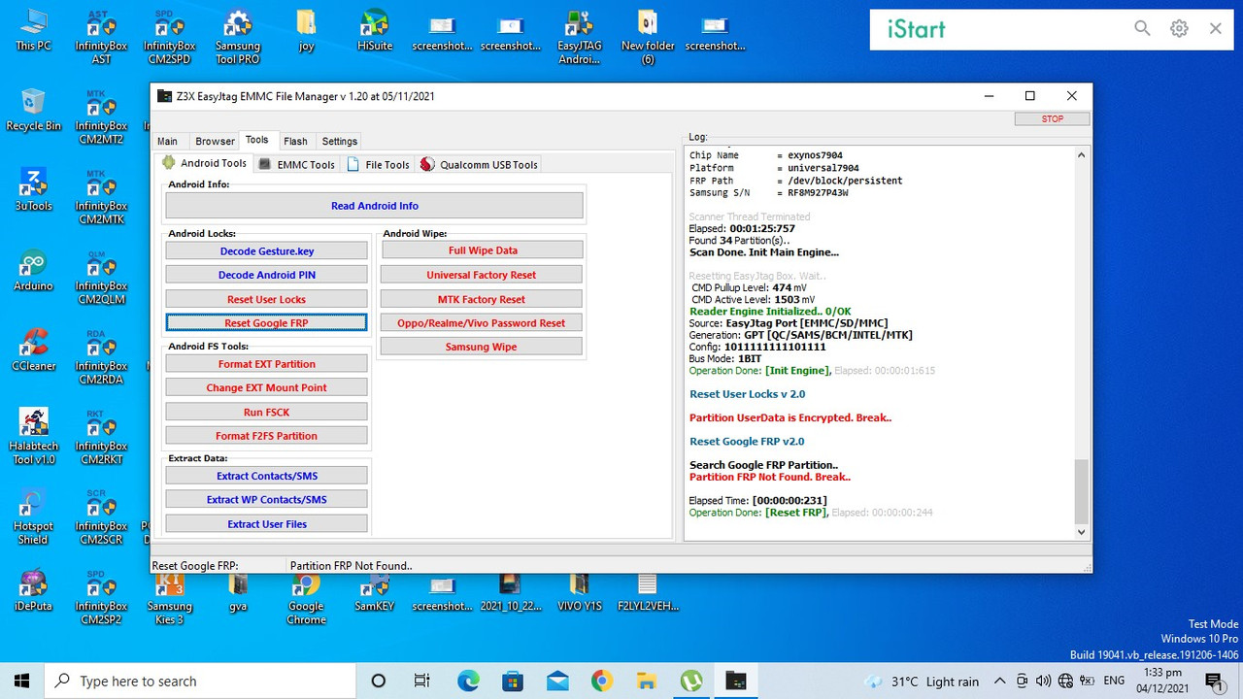1243x699 pixels.
Task: Open the Qualcomm USB Tools sub-tab
Action: pos(479,165)
